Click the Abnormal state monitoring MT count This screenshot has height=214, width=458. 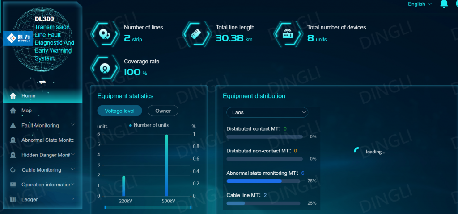[303, 173]
